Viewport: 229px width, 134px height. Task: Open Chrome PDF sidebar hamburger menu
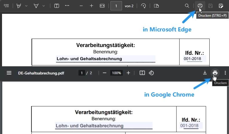[9, 73]
